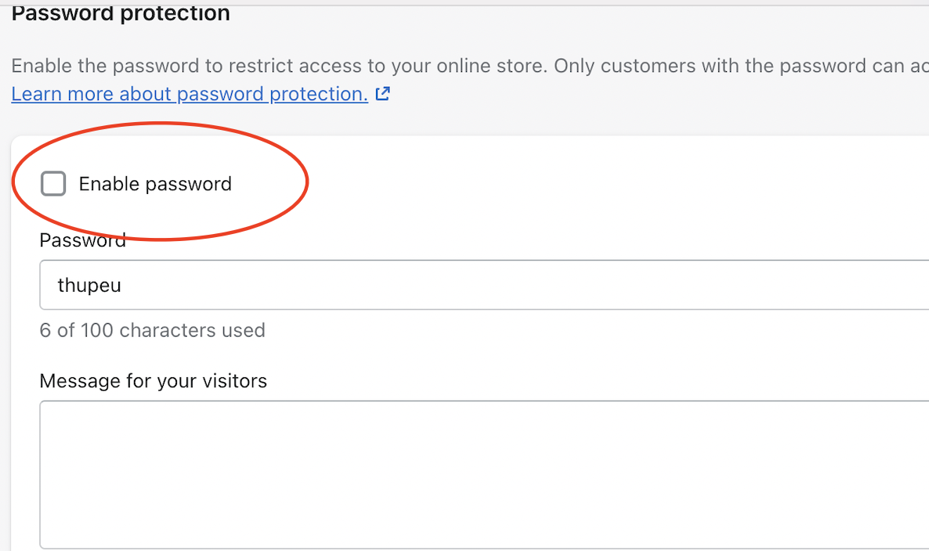Click the "Password protection" section heading
The width and height of the screenshot is (929, 551).
tap(121, 13)
